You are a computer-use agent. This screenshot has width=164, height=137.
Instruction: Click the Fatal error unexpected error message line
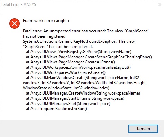tap(86, 31)
